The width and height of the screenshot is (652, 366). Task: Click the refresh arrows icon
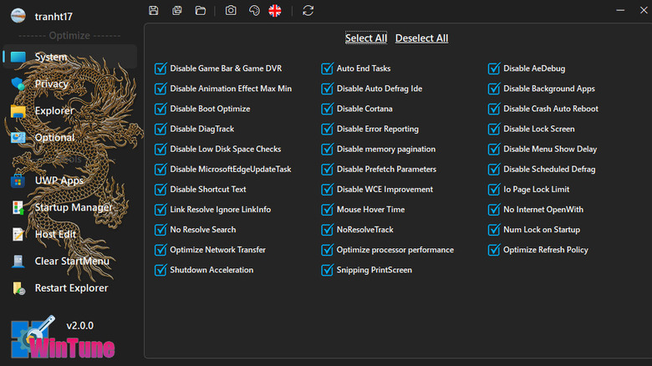(x=308, y=11)
